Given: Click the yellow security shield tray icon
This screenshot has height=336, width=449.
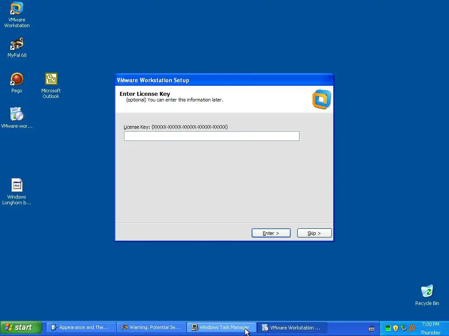Looking at the screenshot, I should [396, 328].
